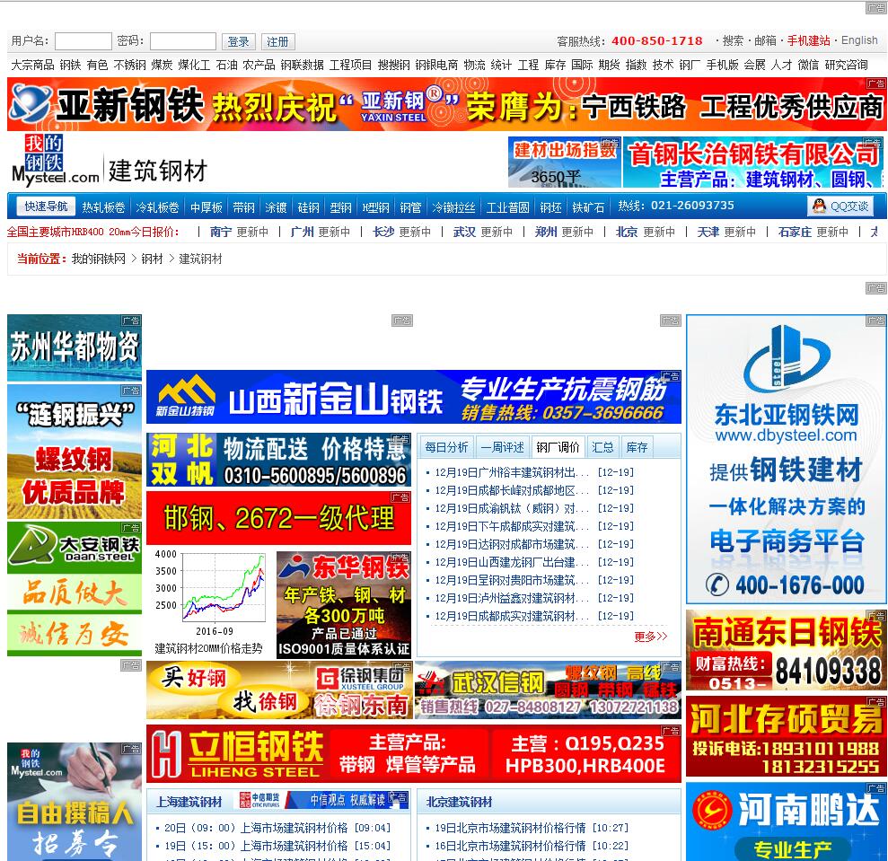Click 广州 city price link
This screenshot has height=861, width=888.
tap(302, 233)
